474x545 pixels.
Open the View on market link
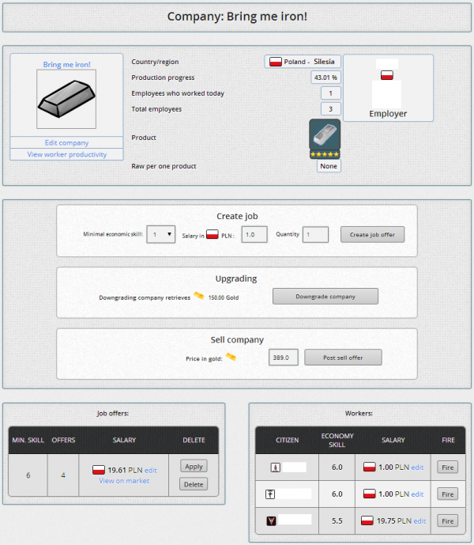click(x=124, y=481)
